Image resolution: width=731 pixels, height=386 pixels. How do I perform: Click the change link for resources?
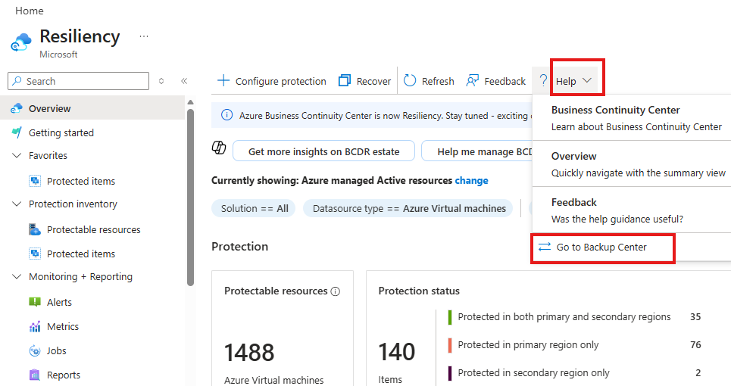471,180
